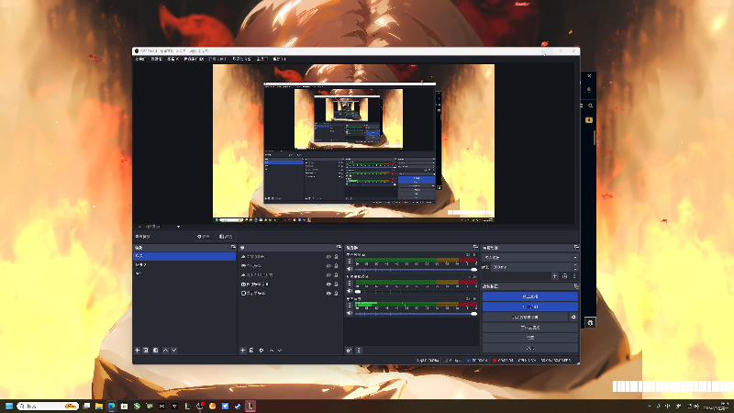Pop out the Sources dock panel
Image resolution: width=734 pixels, height=413 pixels.
point(339,247)
